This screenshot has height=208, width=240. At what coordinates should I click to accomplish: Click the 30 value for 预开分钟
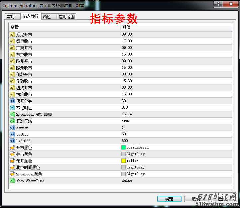124,101
